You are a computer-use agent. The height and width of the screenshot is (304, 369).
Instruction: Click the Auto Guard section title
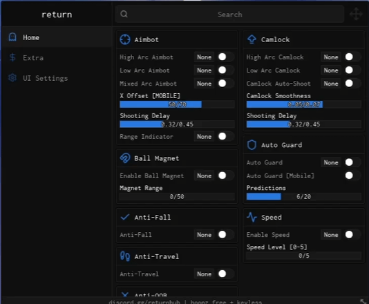[281, 145]
